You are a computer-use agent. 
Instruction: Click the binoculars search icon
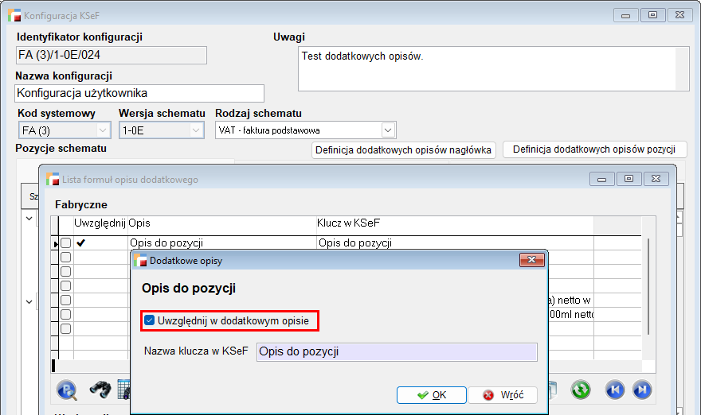[100, 390]
